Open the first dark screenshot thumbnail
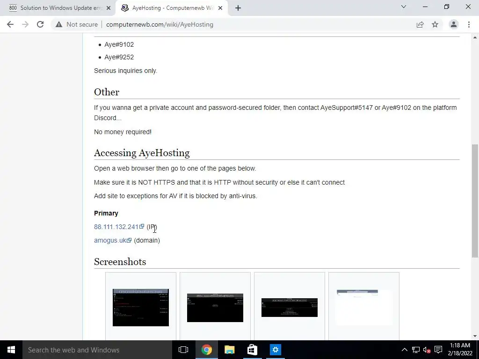 [140, 308]
